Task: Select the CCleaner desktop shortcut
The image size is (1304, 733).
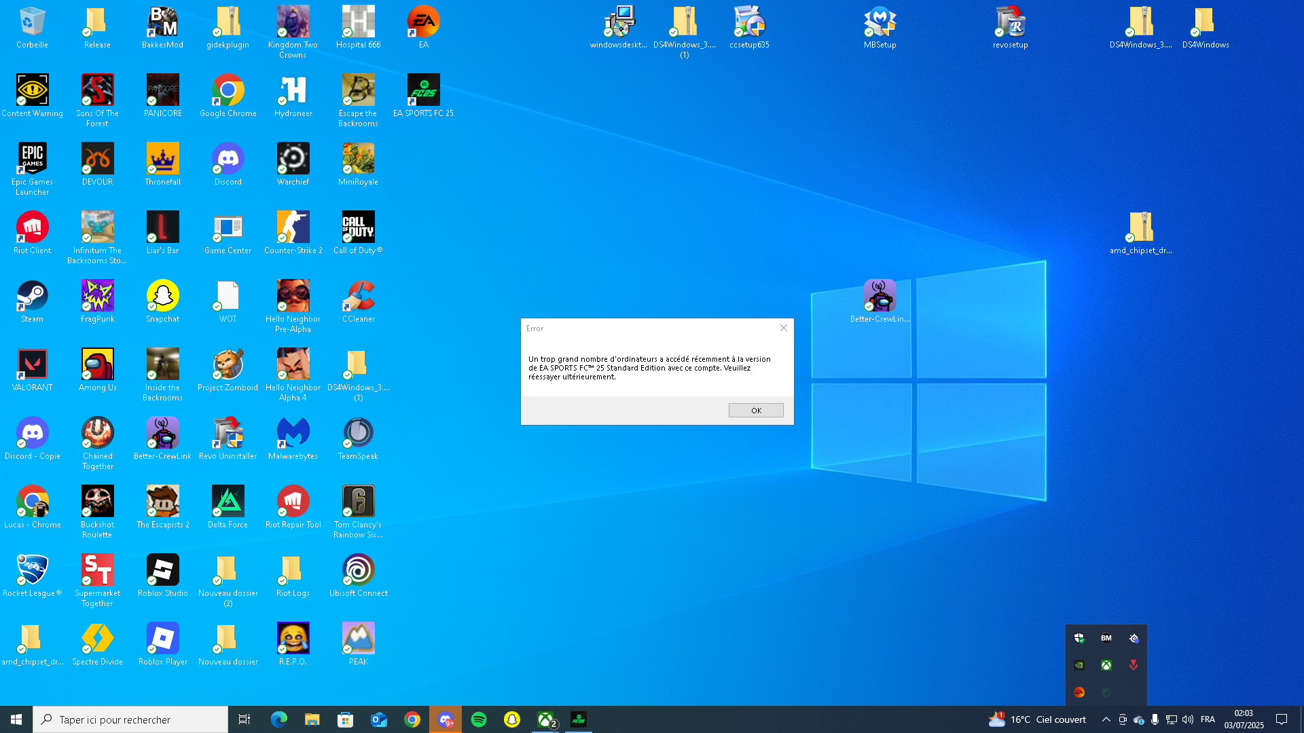Action: (x=358, y=301)
